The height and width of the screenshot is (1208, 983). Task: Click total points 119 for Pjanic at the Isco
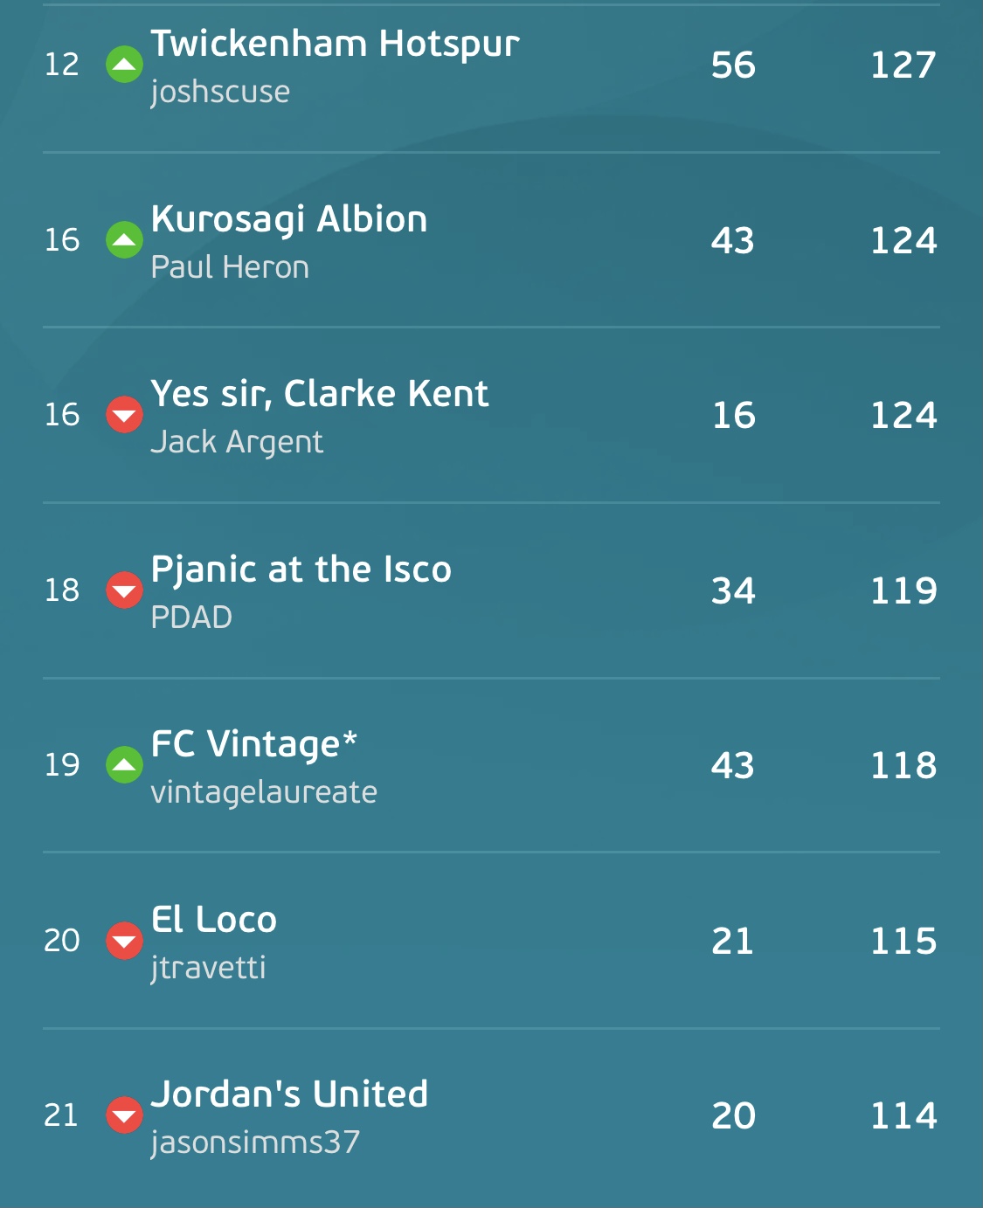(x=903, y=591)
